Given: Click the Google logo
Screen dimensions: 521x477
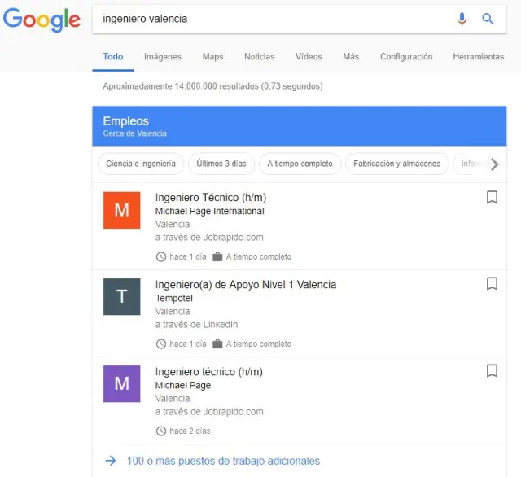Looking at the screenshot, I should (42, 20).
